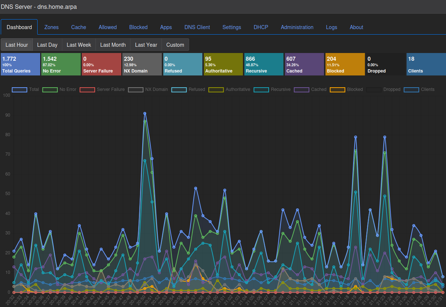This screenshot has height=307, width=446.
Task: Toggle the Server Failure legend series
Action: 102,89
